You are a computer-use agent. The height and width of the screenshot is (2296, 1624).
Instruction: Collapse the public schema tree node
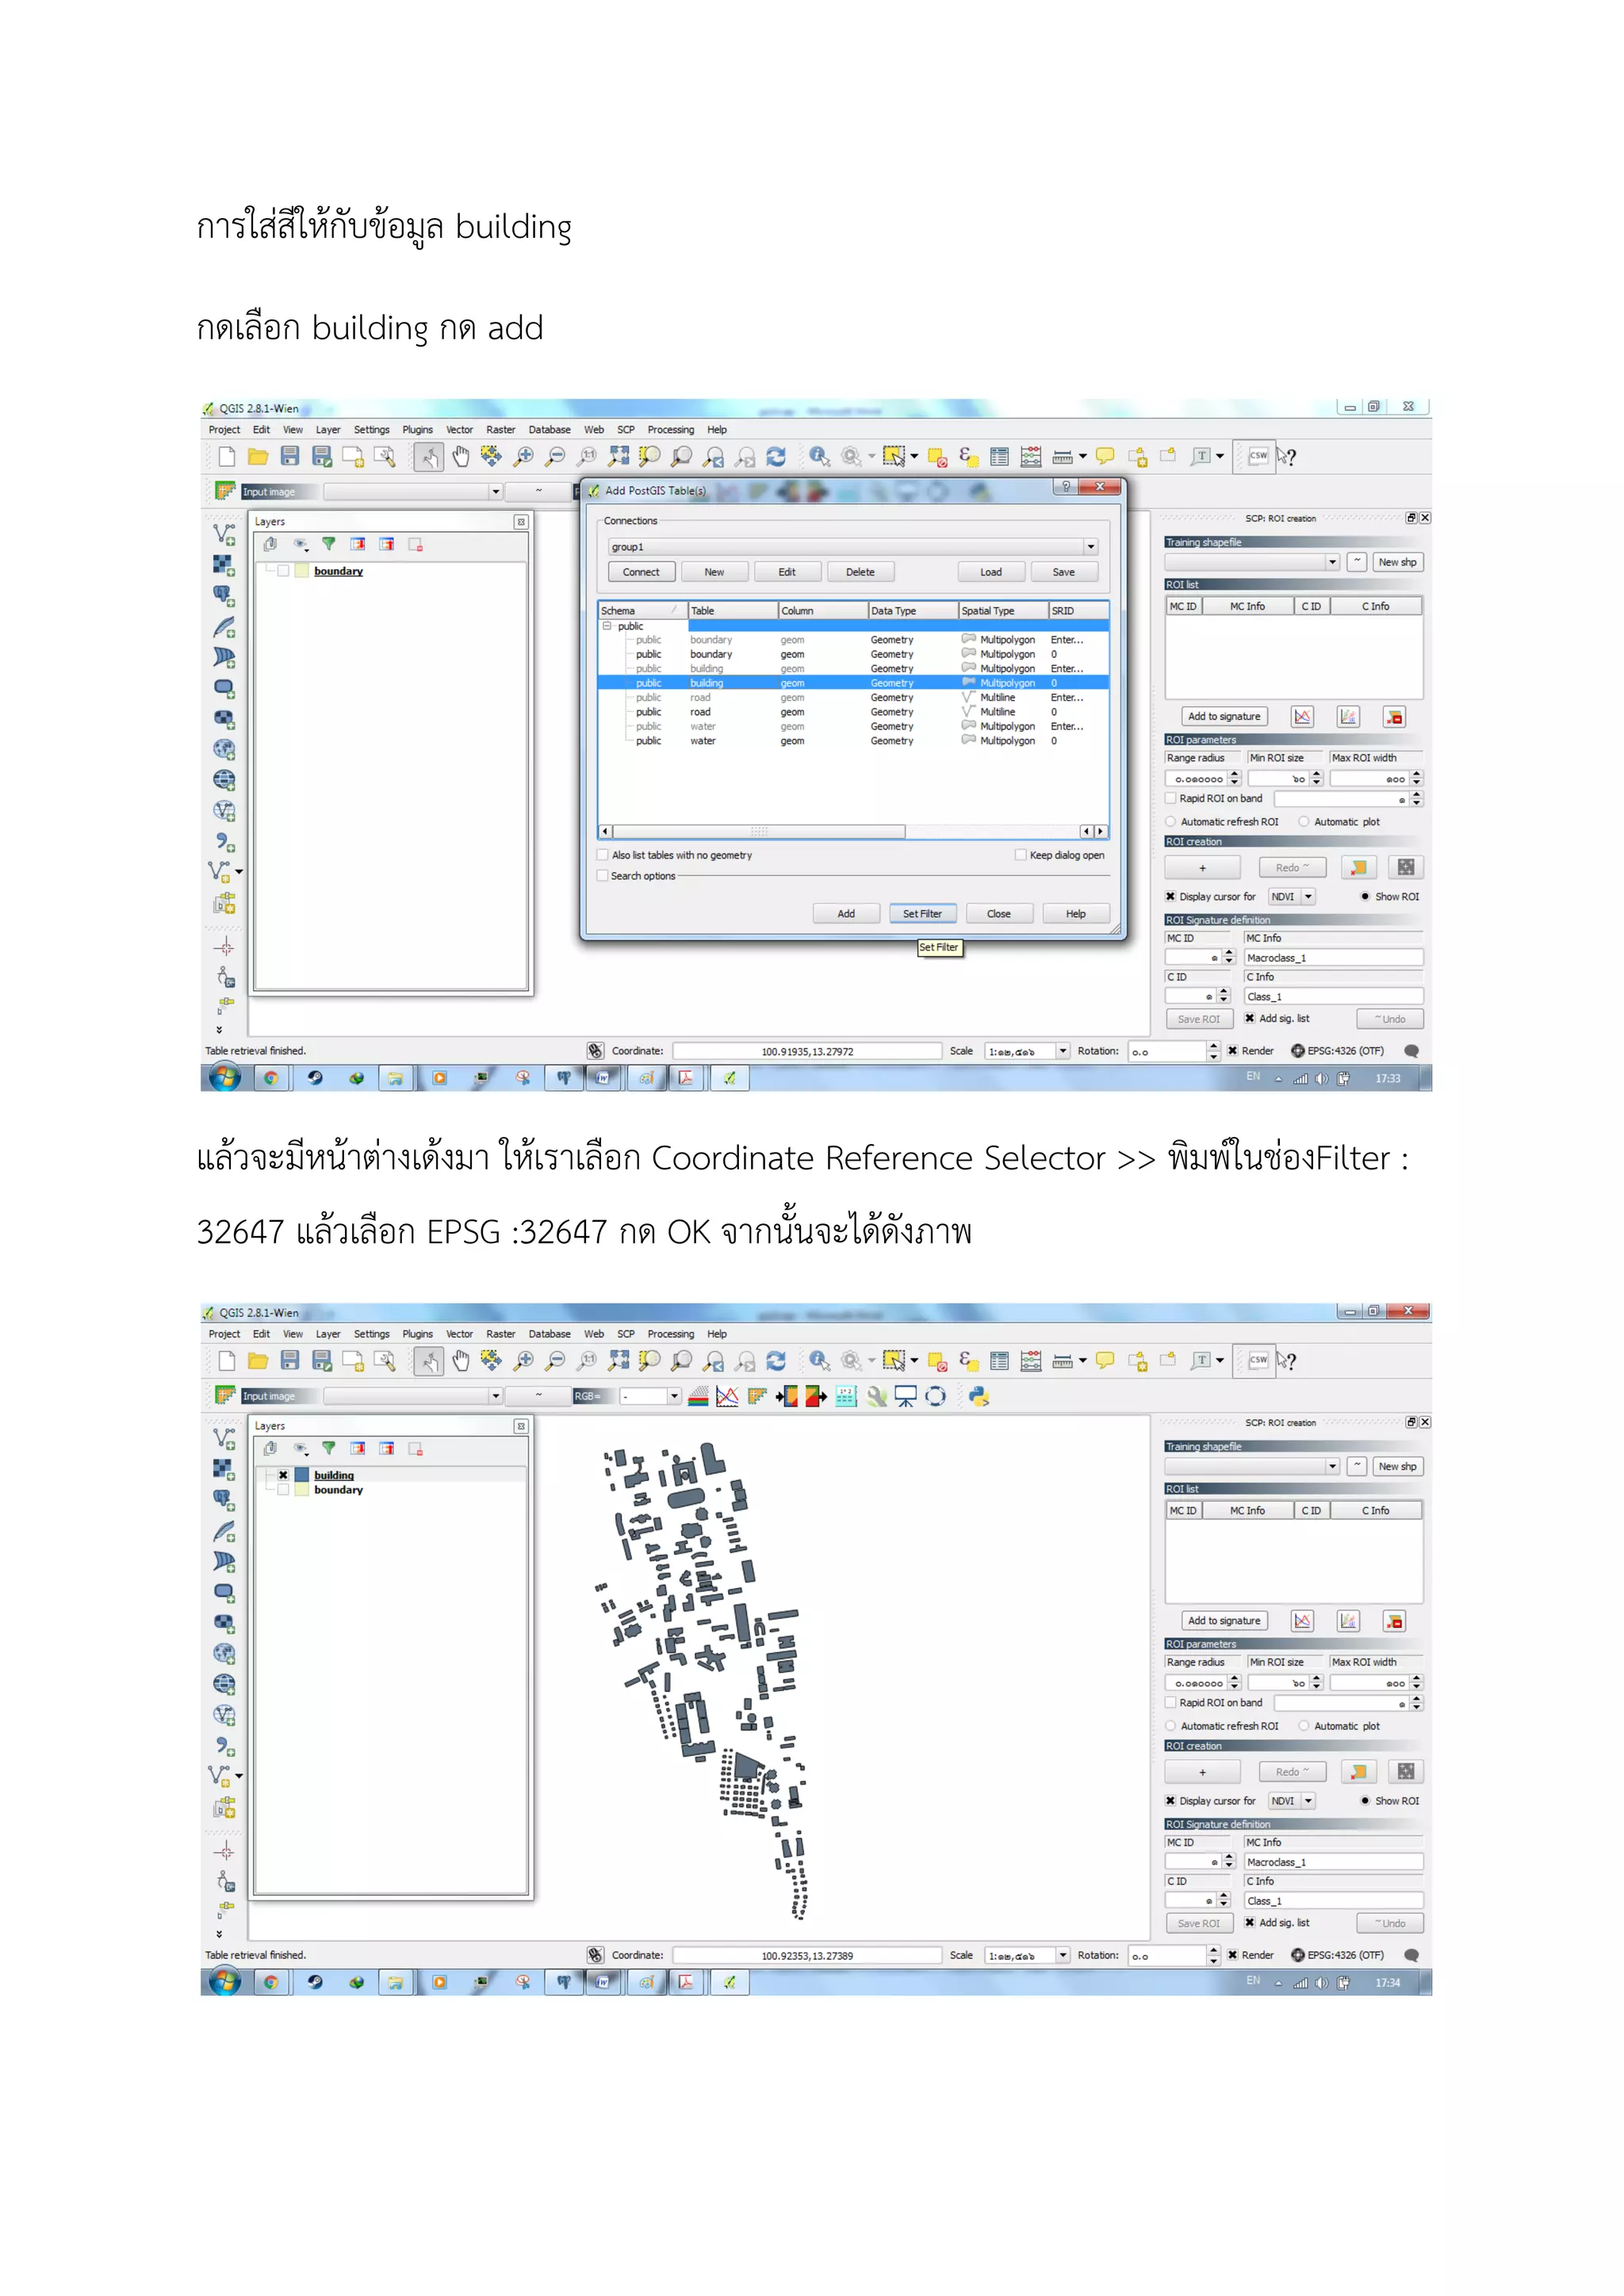coord(607,626)
